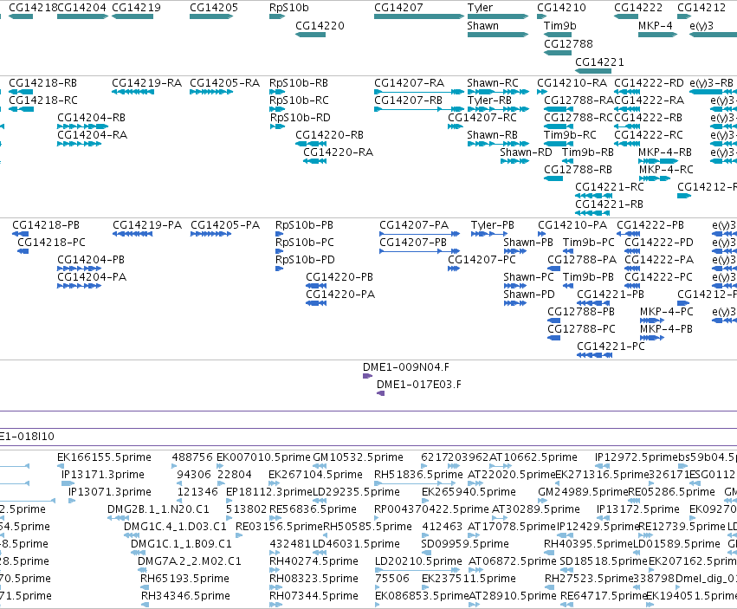Screen dimensions: 737x609
Task: Open the CG14205 gene label
Action: [x=214, y=8]
